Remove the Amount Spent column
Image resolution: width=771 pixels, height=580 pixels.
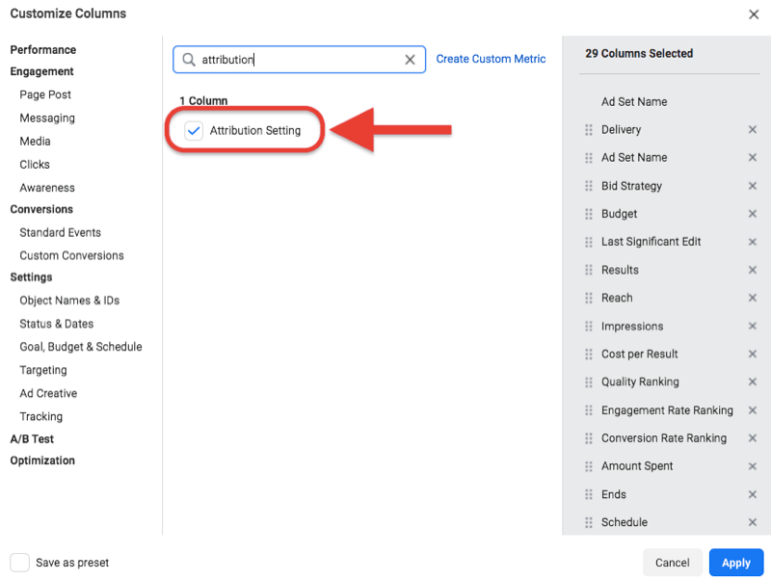tap(752, 466)
